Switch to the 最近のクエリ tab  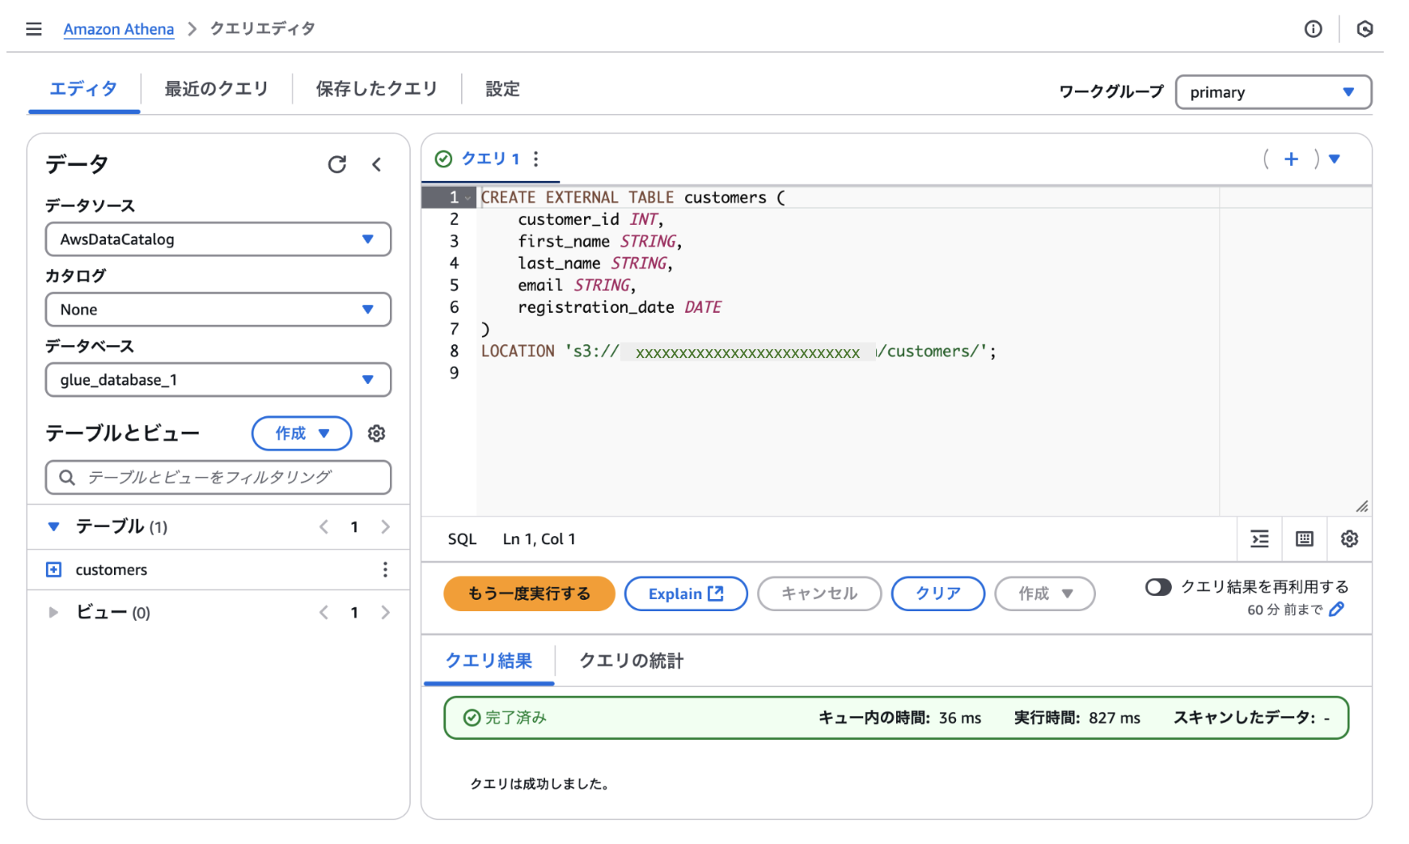[x=216, y=89]
